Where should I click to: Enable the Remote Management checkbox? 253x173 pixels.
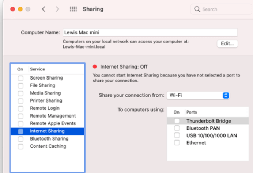[20, 116]
